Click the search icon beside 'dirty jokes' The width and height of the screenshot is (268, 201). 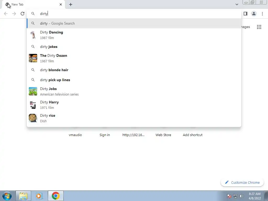pyautogui.click(x=33, y=47)
